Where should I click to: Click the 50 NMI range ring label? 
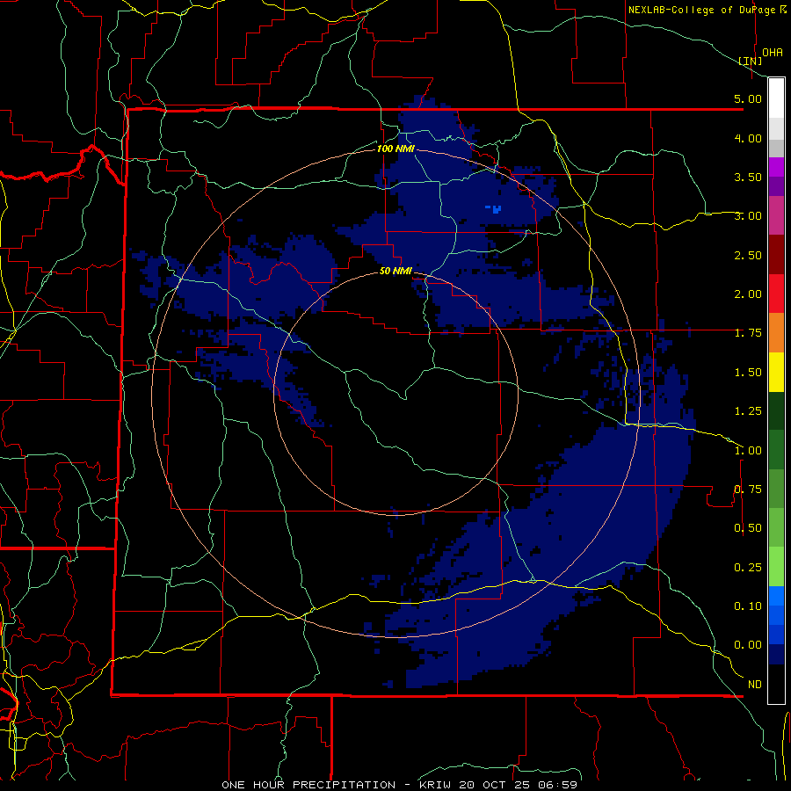pos(395,271)
